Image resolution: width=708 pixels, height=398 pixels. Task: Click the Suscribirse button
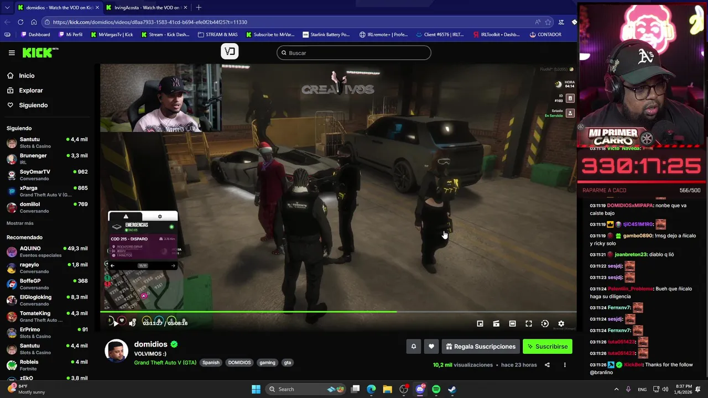547,347
